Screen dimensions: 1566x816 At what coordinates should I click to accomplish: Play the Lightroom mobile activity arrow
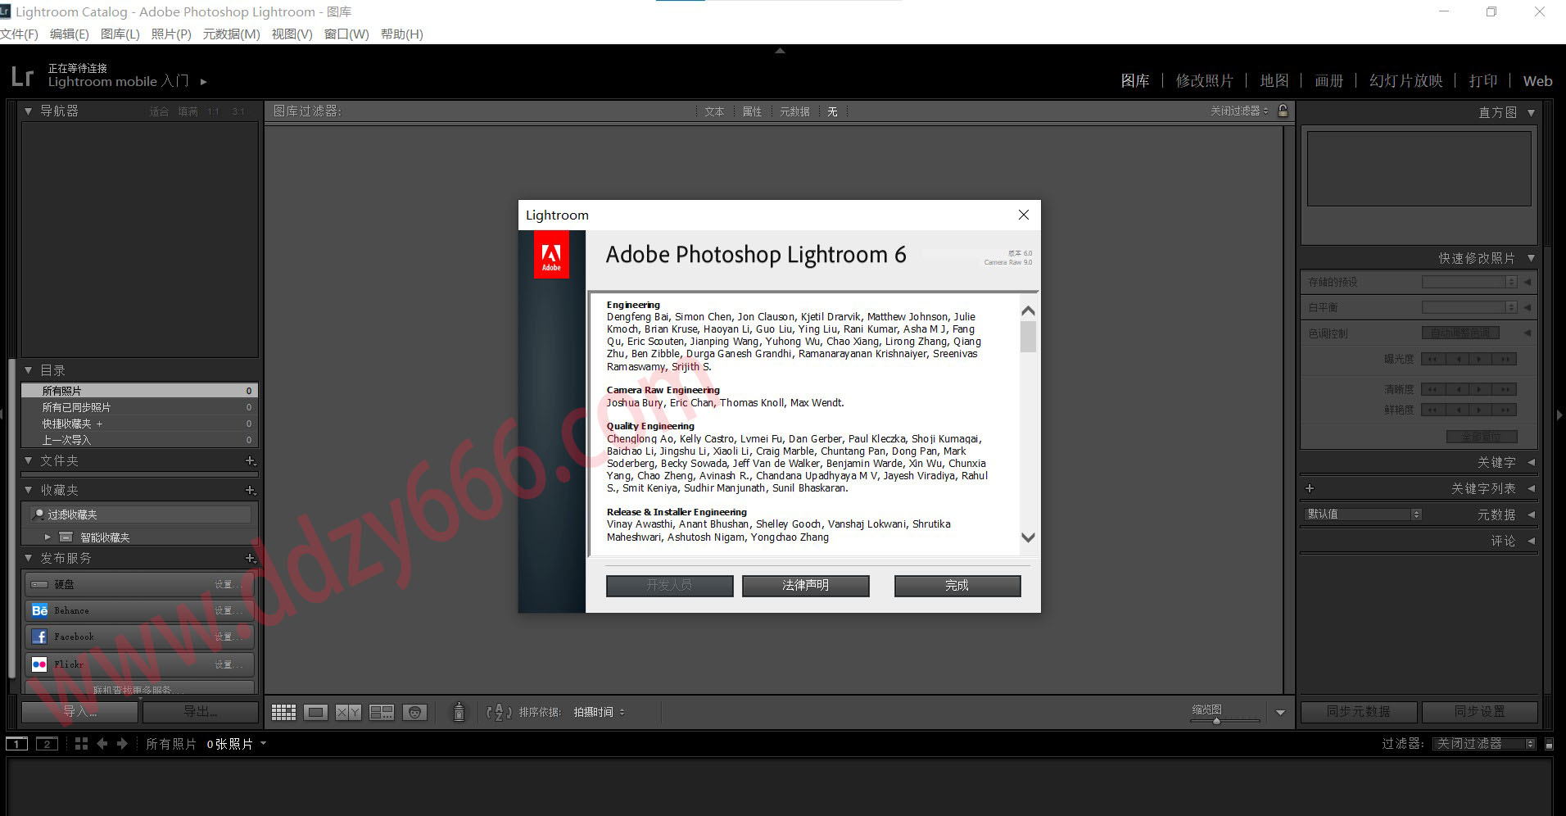click(x=204, y=82)
